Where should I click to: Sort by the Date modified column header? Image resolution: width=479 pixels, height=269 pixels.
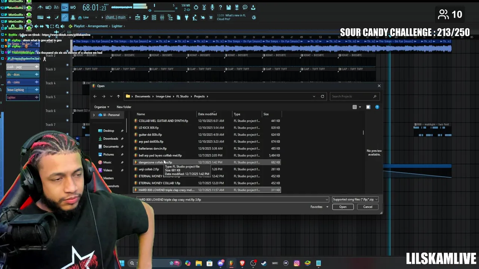[x=214, y=114]
